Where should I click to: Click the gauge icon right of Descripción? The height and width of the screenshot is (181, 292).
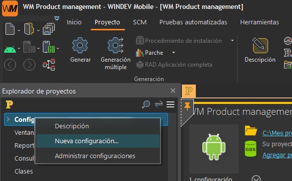288,41
